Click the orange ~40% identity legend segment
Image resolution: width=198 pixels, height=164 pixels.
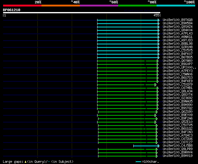tap(61, 6)
